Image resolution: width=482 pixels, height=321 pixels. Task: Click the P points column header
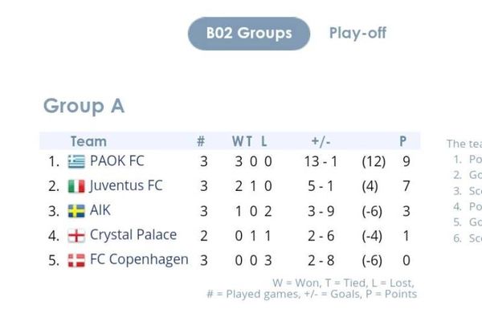pos(403,141)
